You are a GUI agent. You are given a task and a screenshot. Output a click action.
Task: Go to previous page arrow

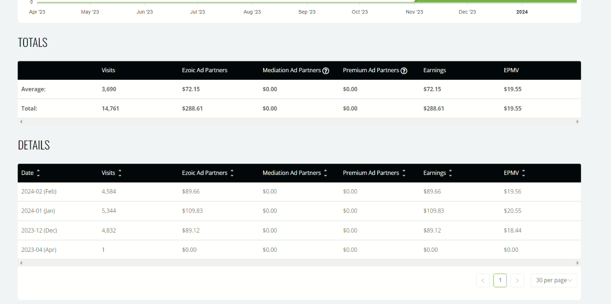point(483,280)
